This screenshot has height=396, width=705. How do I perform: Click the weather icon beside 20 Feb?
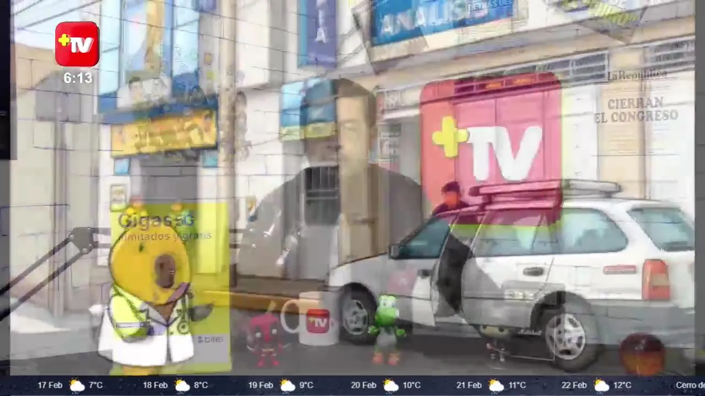(391, 386)
